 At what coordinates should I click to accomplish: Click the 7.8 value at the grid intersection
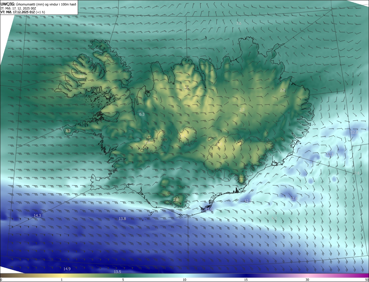tap(357, 173)
